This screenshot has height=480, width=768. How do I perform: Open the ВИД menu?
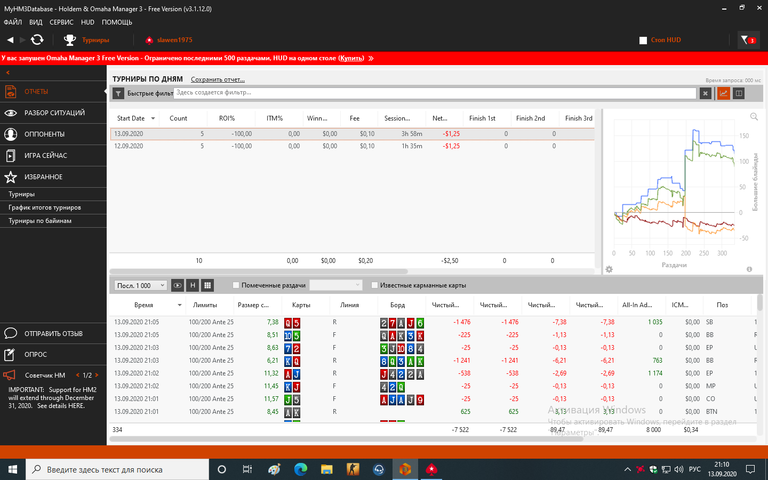[36, 22]
